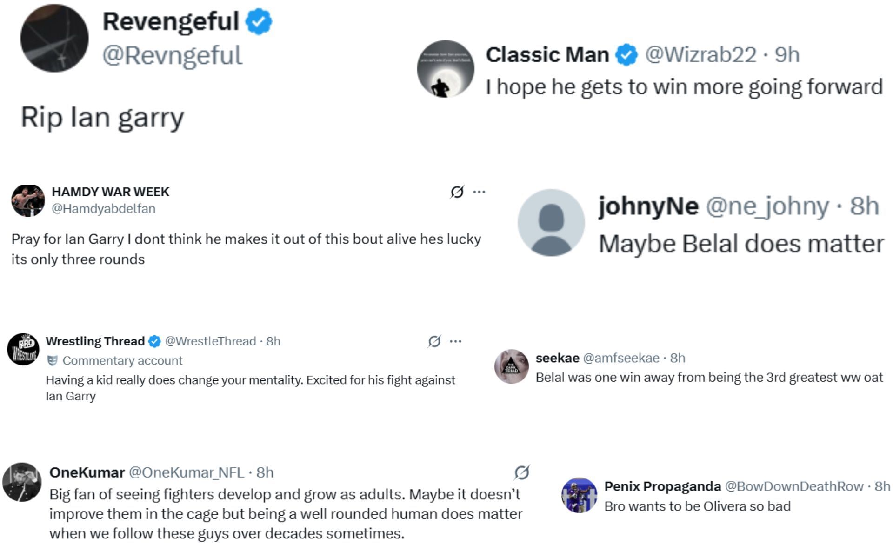Click Wrestling Thread's verified badge
Viewport: 893px width, 558px height.
pos(154,341)
